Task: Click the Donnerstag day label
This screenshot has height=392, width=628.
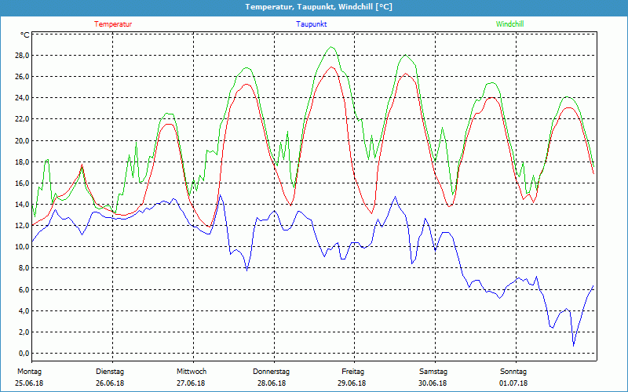Action: pos(271,372)
